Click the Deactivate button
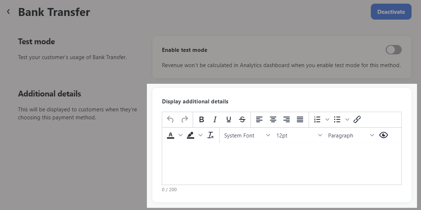421x210 pixels. (391, 12)
